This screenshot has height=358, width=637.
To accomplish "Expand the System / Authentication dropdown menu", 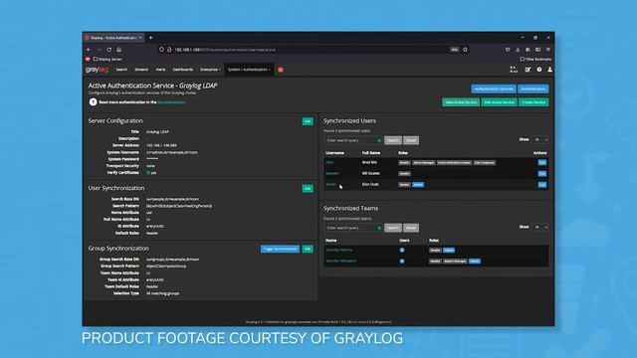I will coord(249,70).
